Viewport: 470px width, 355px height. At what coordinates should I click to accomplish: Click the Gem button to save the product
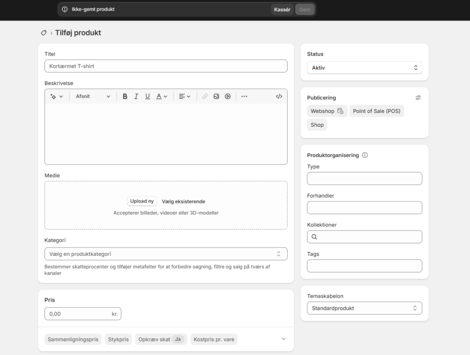click(304, 9)
